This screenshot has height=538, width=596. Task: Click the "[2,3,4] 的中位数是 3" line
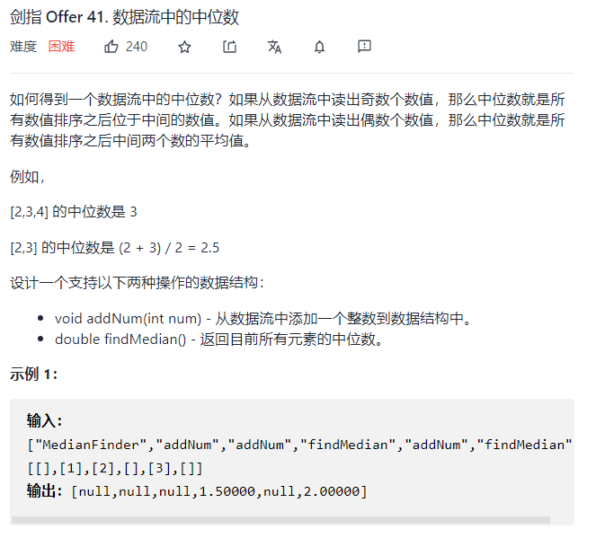tap(74, 211)
